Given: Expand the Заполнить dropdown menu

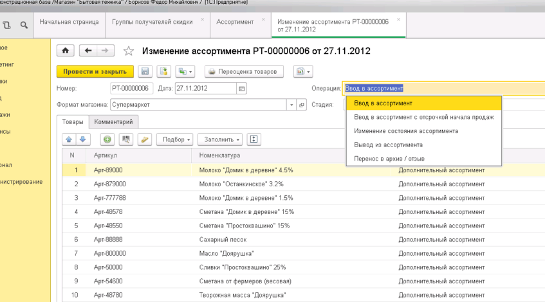Looking at the screenshot, I should coord(222,139).
